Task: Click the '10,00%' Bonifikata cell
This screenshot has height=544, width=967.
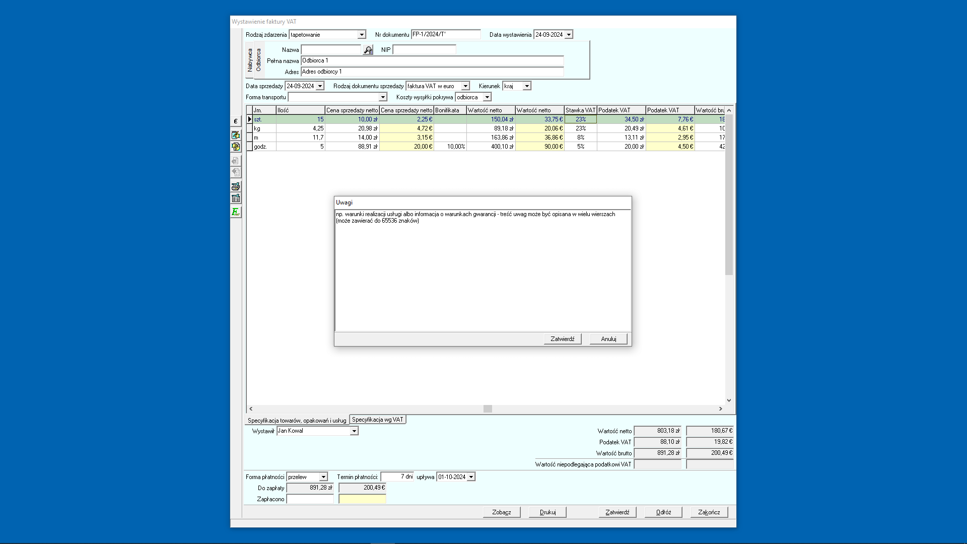Action: click(x=450, y=147)
